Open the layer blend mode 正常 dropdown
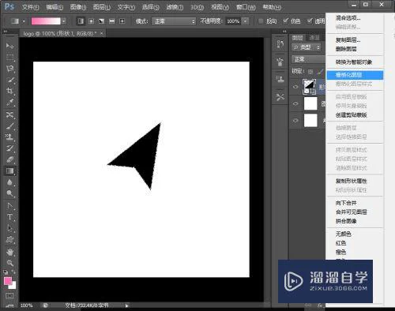The image size is (395, 311). click(x=308, y=59)
